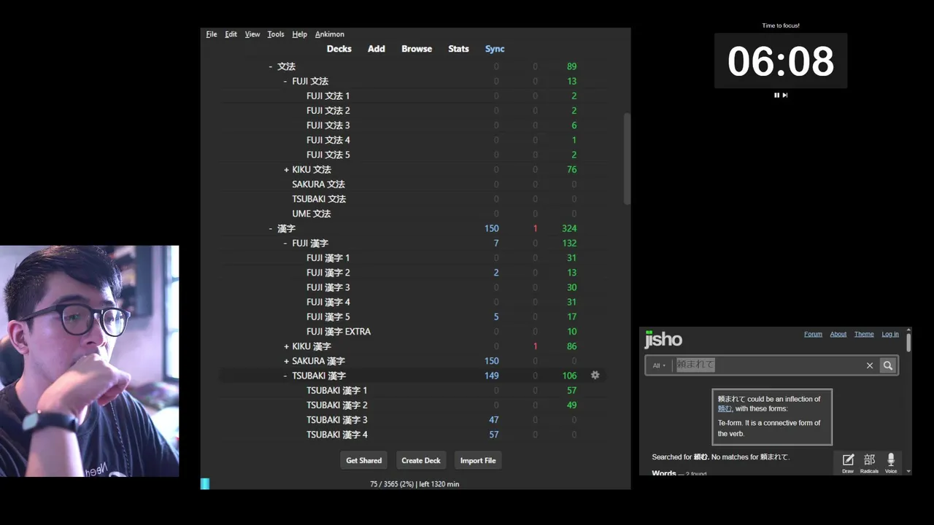The height and width of the screenshot is (525, 934).
Task: Open the Jisho About link
Action: [x=838, y=334]
